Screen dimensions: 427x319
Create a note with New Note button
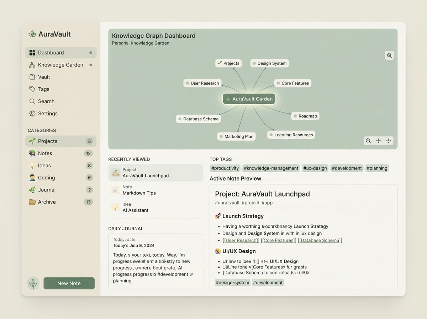69,283
